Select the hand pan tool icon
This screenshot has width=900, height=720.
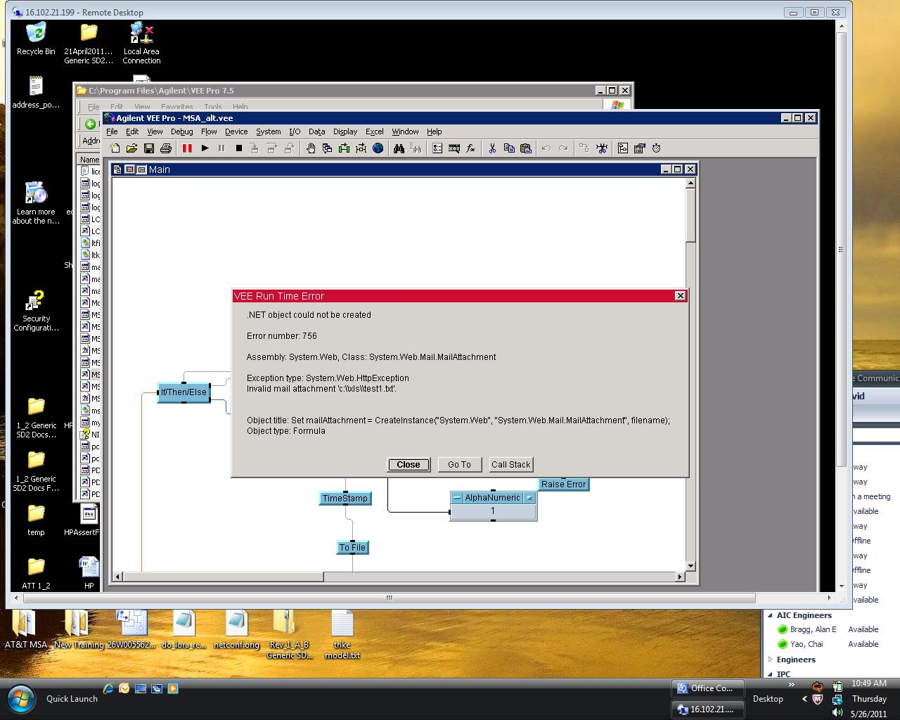(311, 148)
